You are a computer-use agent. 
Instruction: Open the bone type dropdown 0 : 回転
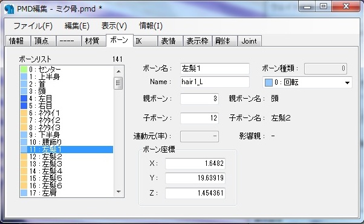(x=307, y=82)
